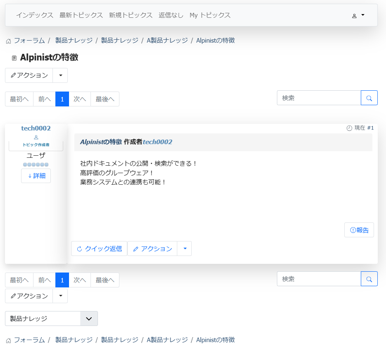Select page 1 in top pagination
This screenshot has width=386, height=345.
[62, 99]
